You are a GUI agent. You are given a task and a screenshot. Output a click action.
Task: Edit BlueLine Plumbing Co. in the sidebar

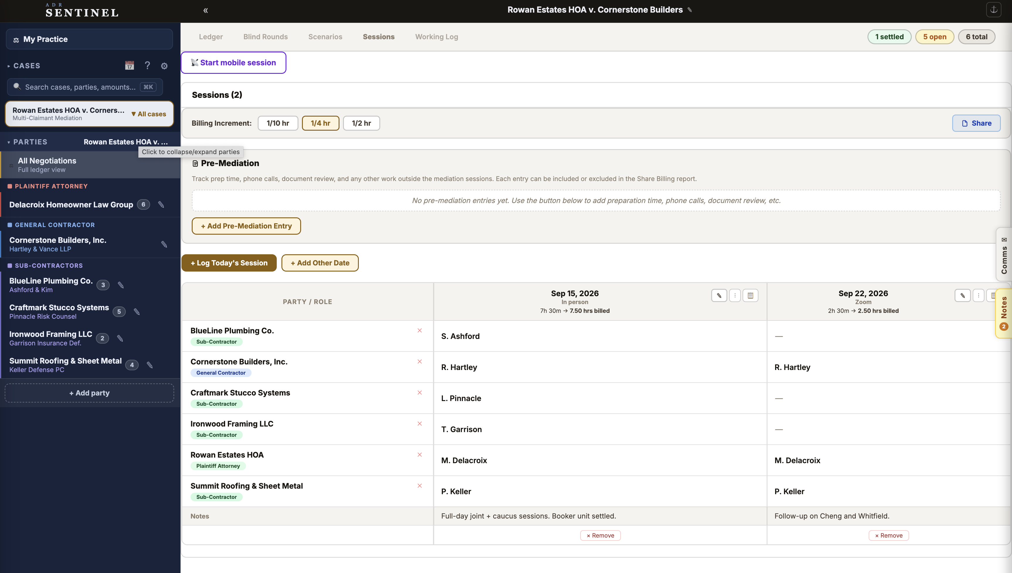[121, 285]
